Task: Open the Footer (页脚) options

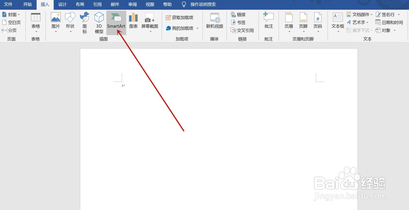Action: 303,23
